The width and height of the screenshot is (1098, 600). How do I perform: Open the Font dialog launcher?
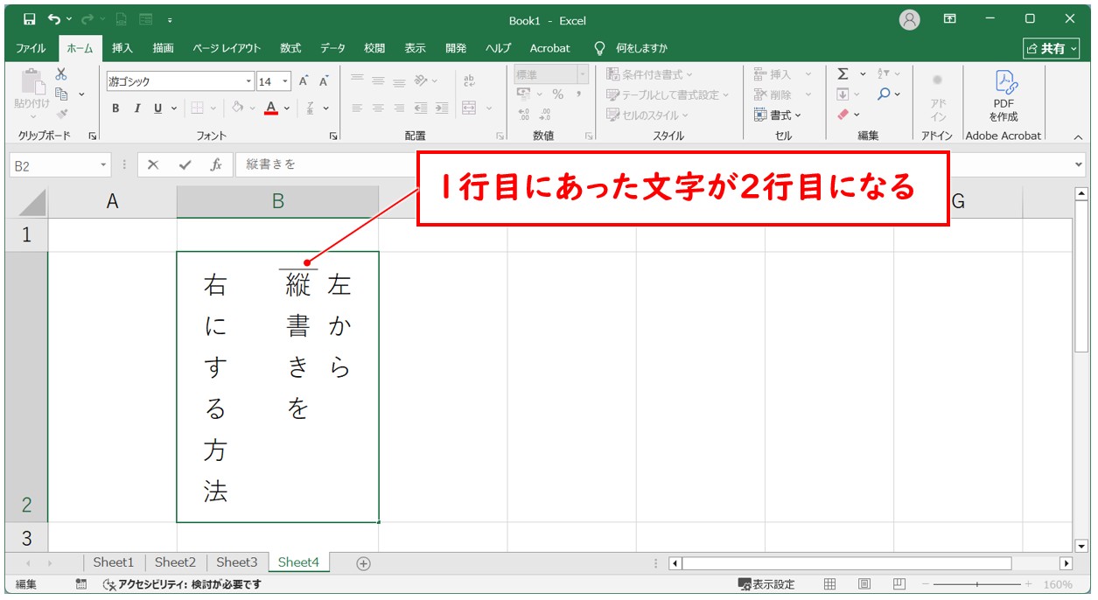tap(332, 136)
